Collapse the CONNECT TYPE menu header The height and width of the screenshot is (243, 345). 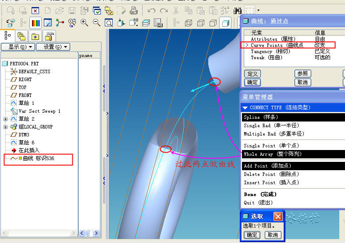click(293, 107)
